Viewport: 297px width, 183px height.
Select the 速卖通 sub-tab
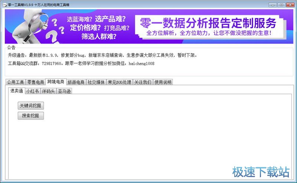[17, 91]
